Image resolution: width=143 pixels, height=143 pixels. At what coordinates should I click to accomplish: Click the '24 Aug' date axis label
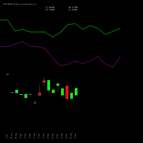tap(62, 136)
